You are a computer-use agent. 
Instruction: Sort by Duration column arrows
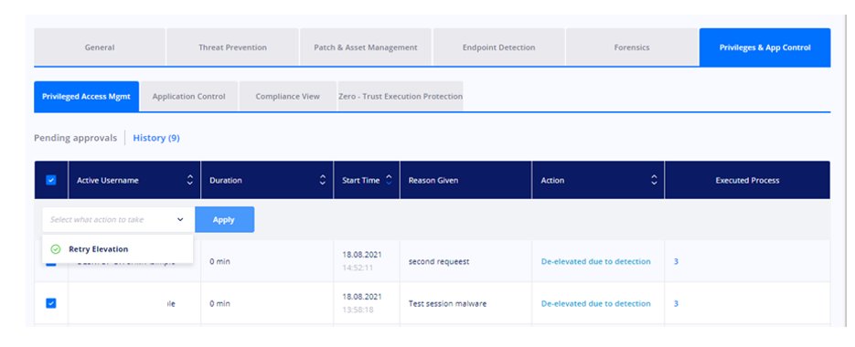[x=322, y=180]
